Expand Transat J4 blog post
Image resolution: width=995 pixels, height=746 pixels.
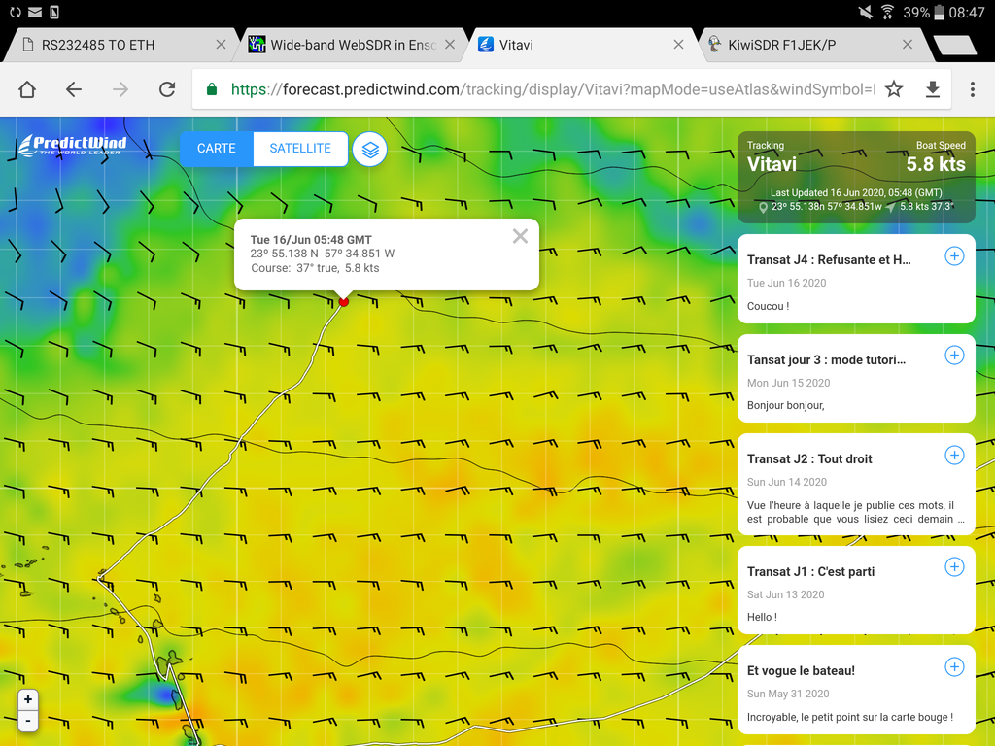[x=954, y=256]
